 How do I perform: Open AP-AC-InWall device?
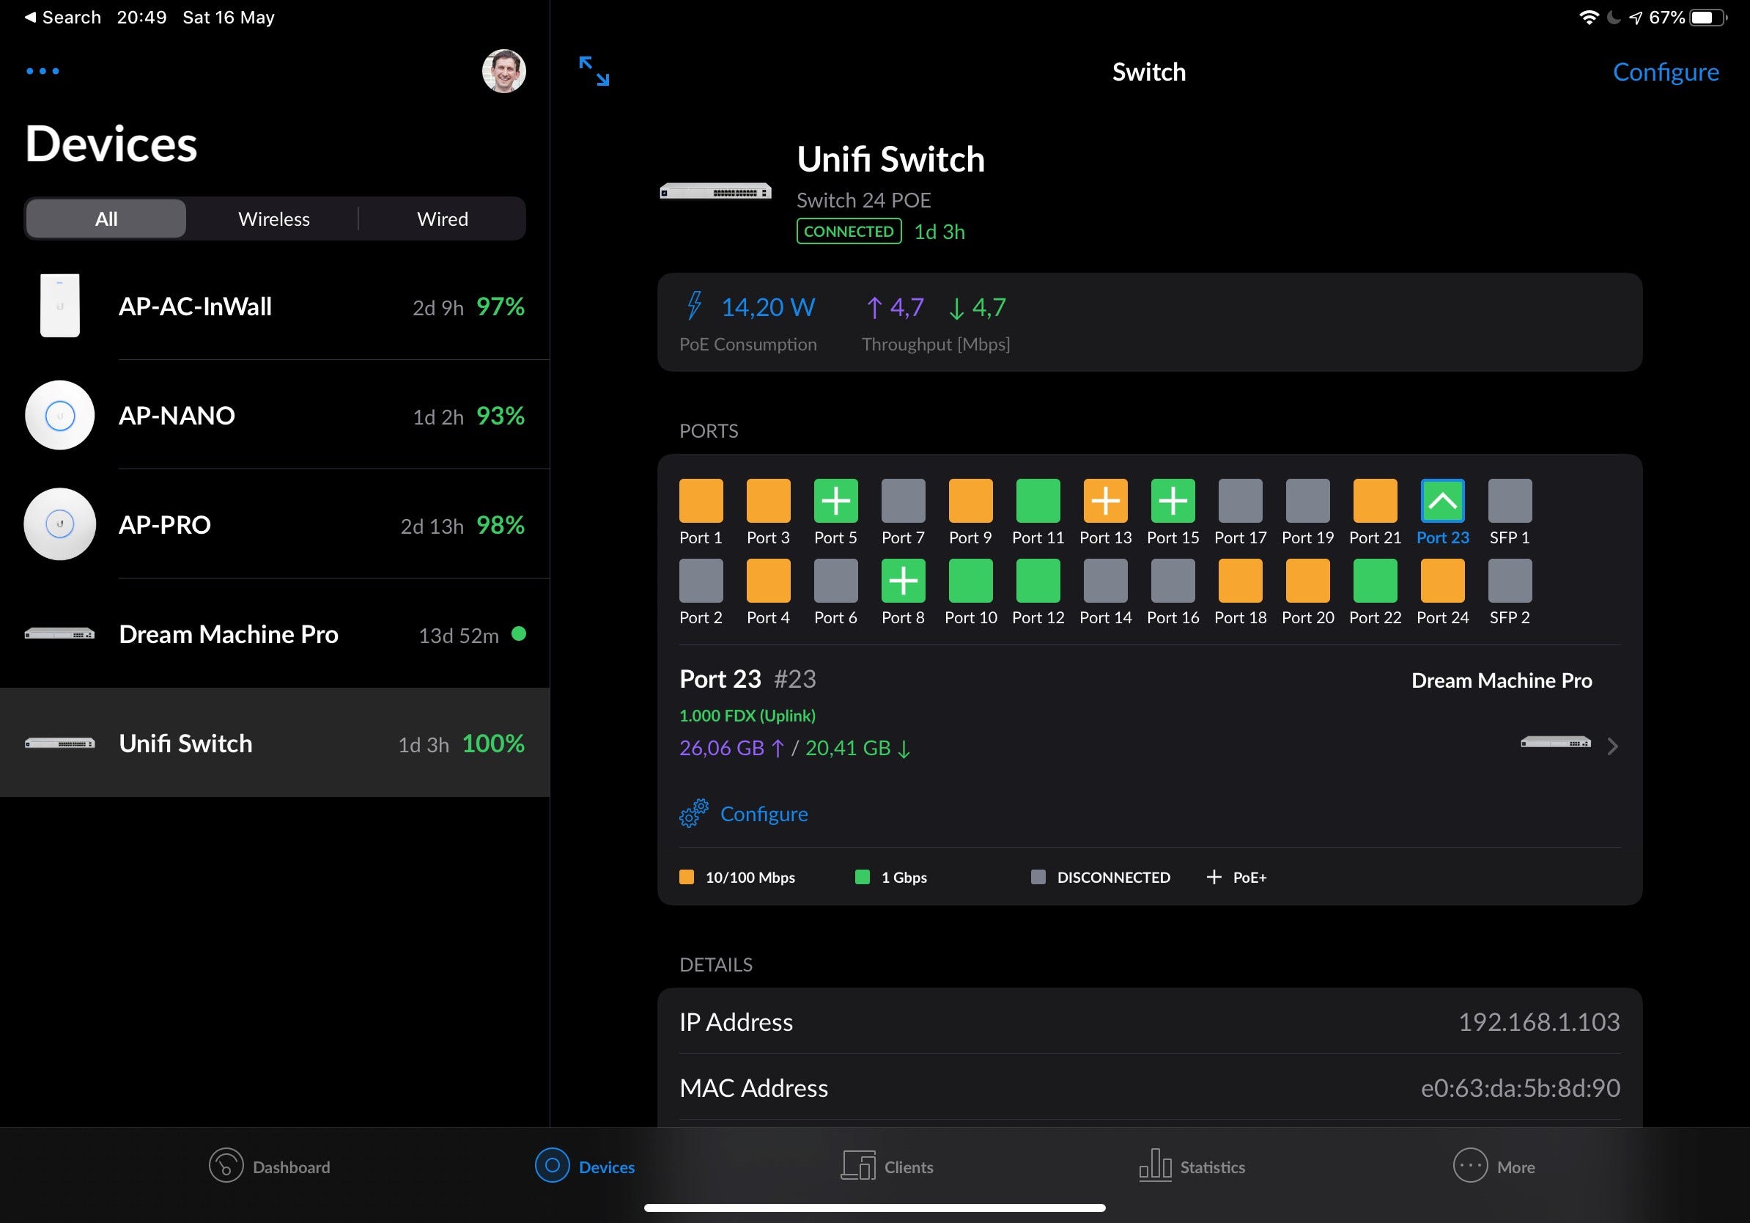[274, 306]
